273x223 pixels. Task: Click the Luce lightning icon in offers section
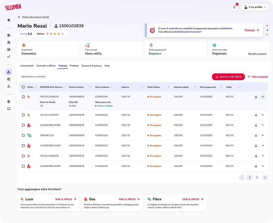(x=22, y=199)
